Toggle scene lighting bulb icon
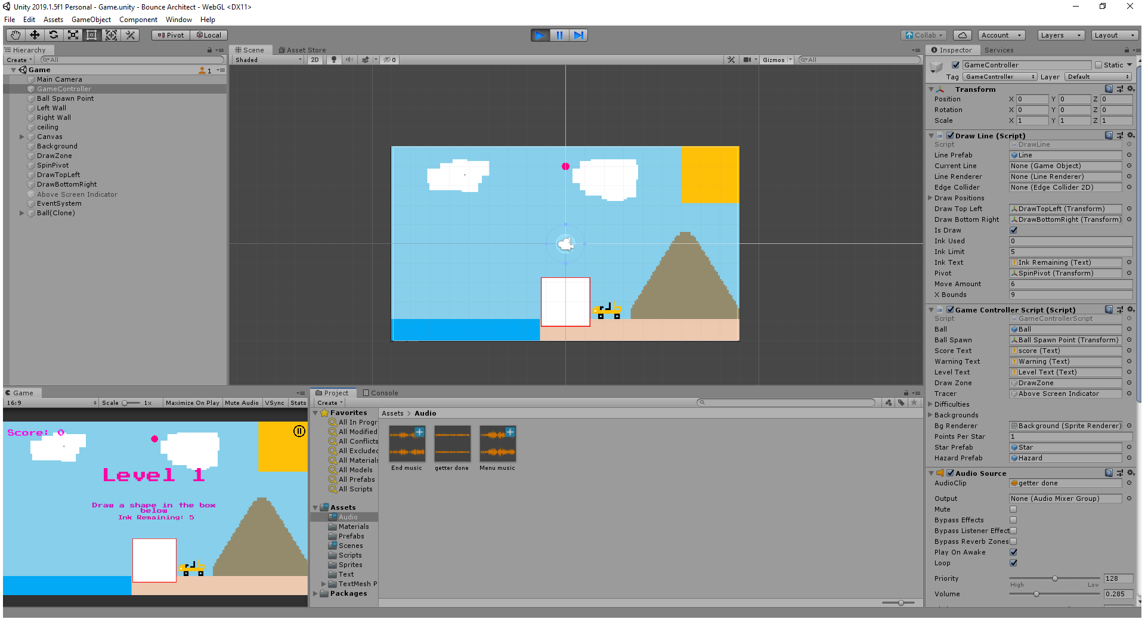This screenshot has height=644, width=1145. pyautogui.click(x=334, y=60)
